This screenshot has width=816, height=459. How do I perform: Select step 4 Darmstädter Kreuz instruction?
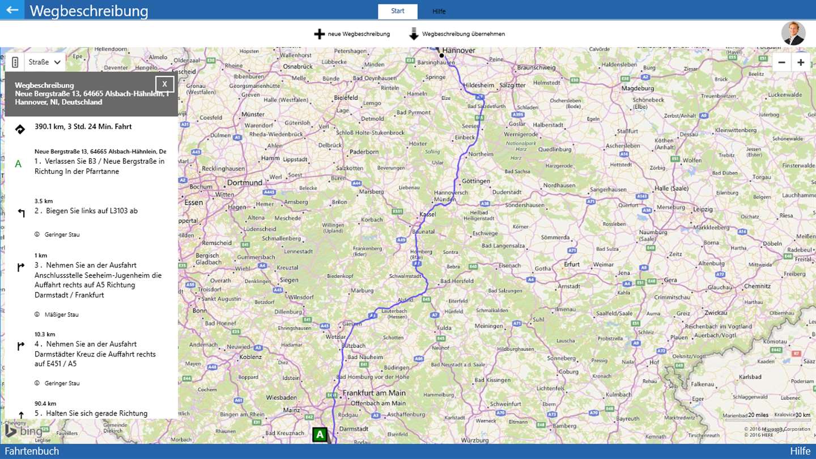pyautogui.click(x=95, y=354)
